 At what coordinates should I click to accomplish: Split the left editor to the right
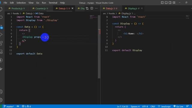tap(92, 8)
